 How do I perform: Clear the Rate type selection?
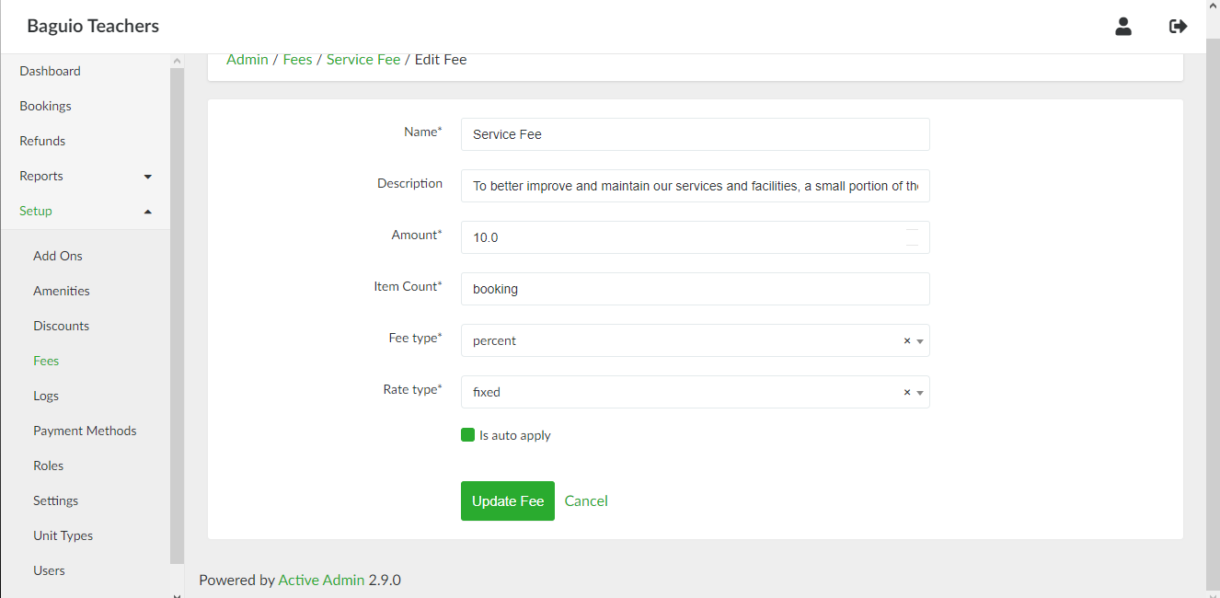[x=906, y=392]
